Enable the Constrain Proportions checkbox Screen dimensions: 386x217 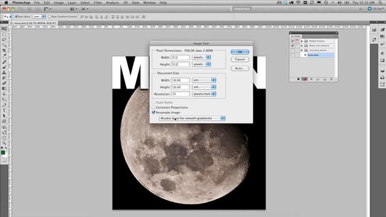(x=154, y=107)
